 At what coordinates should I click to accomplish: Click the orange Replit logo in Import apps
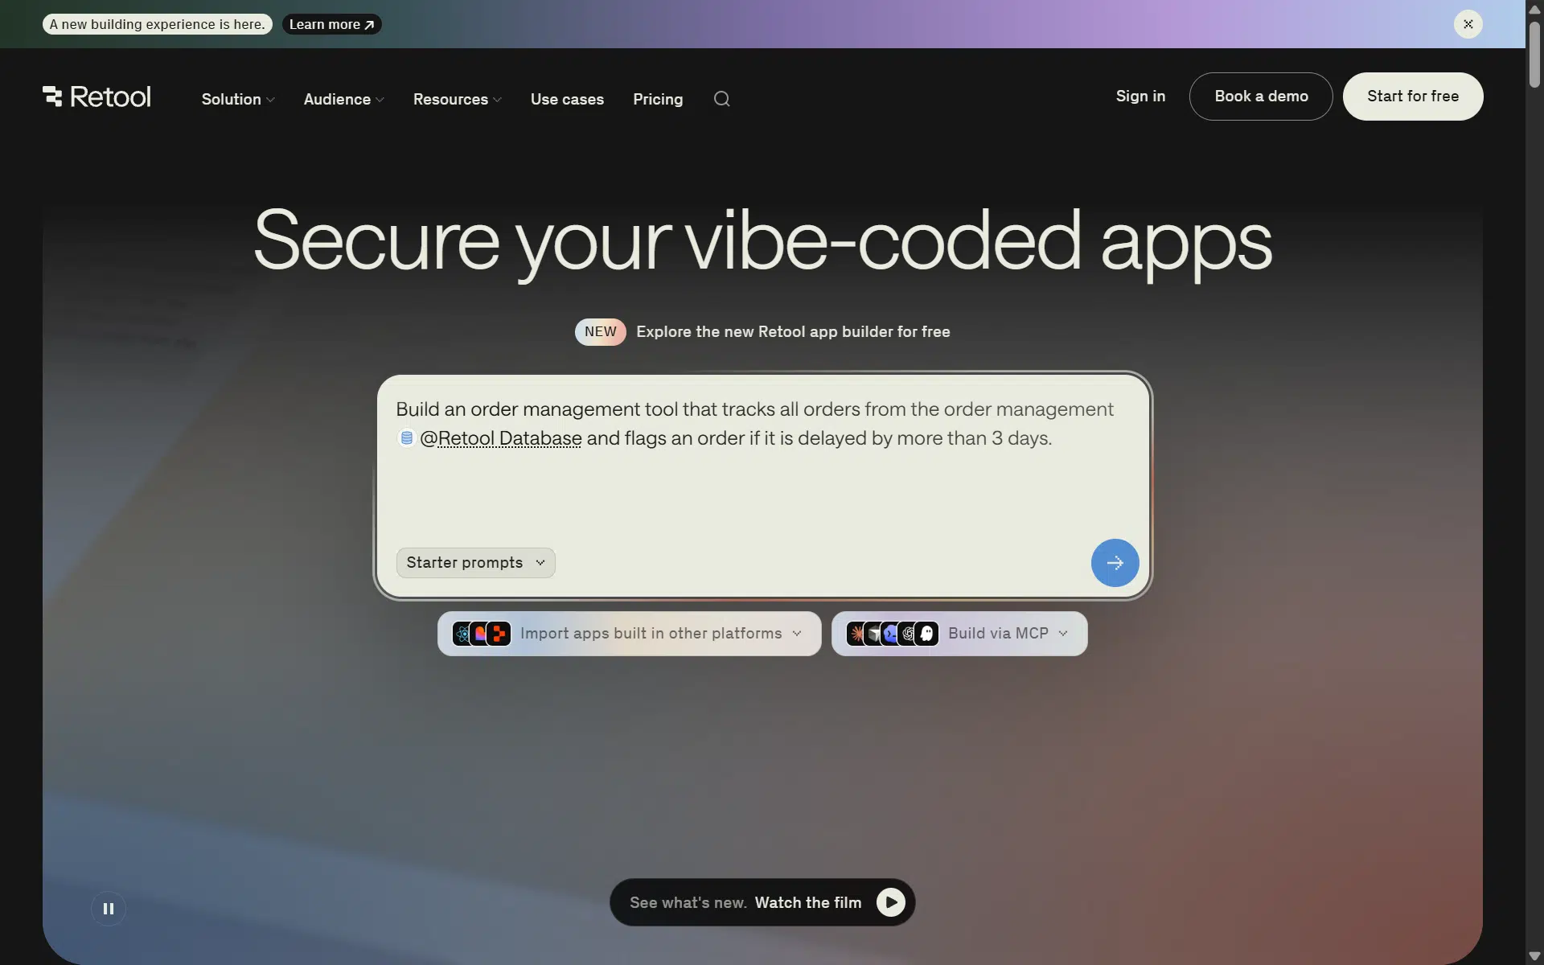click(499, 634)
